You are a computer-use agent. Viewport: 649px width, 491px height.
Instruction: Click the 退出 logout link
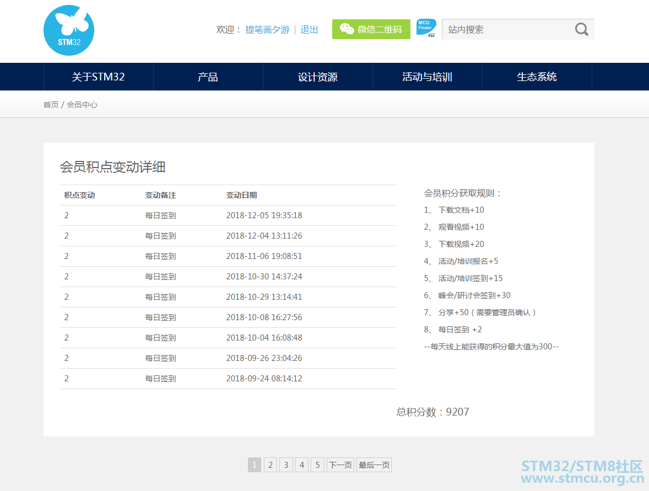[309, 30]
